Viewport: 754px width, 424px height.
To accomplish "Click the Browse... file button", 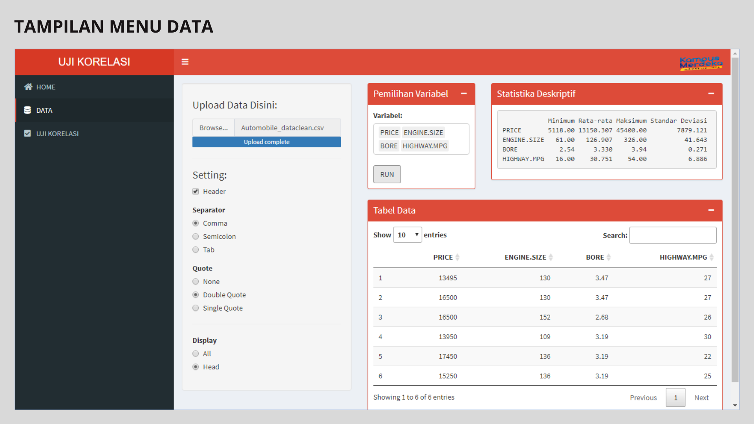I will (214, 128).
